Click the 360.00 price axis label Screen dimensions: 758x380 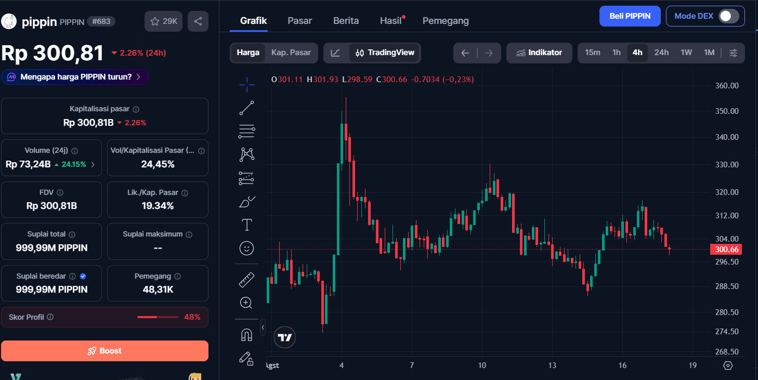coord(728,86)
